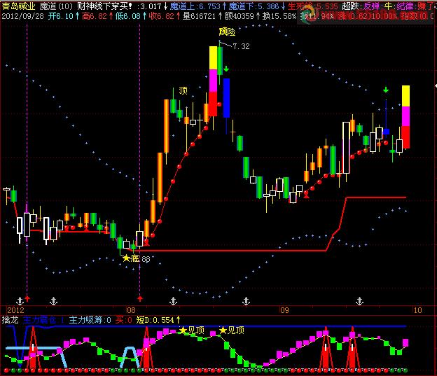The width and height of the screenshot is (437, 376).
Task: Click the 短D:0.554 value
Action: click(x=155, y=320)
